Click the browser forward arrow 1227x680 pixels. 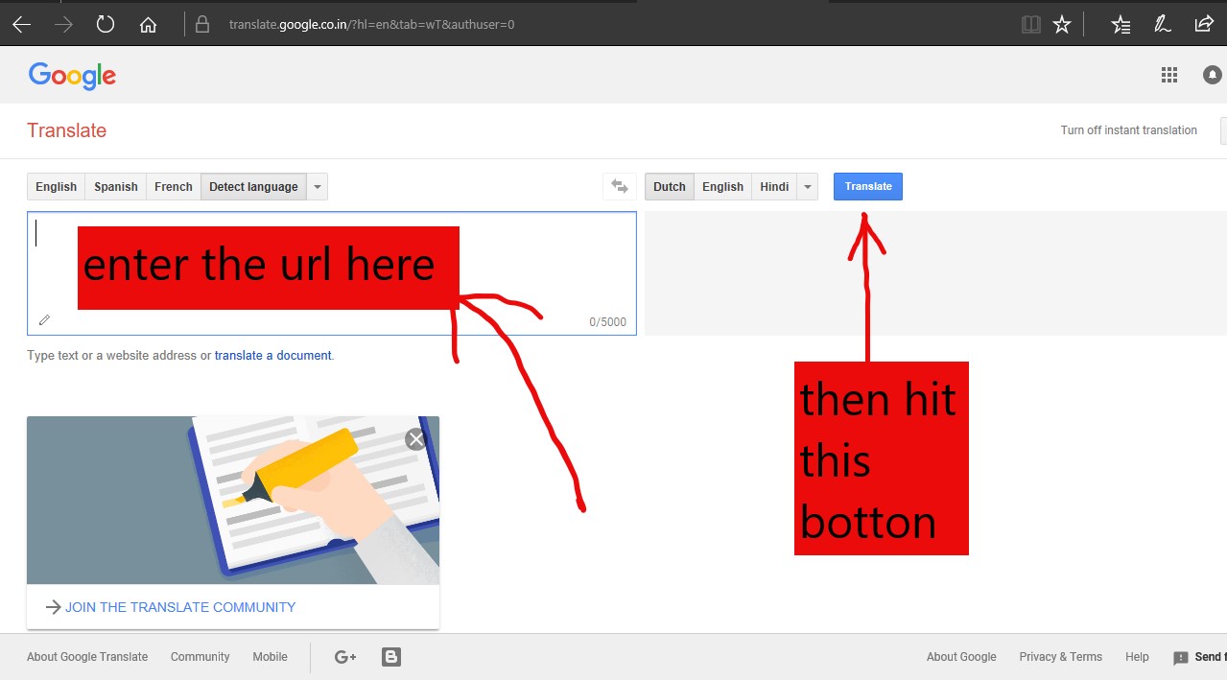click(64, 25)
